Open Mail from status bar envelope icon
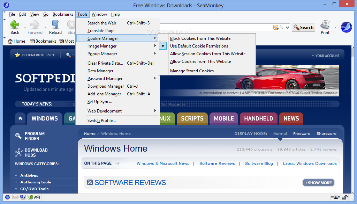The width and height of the screenshot is (357, 204). pos(15,197)
